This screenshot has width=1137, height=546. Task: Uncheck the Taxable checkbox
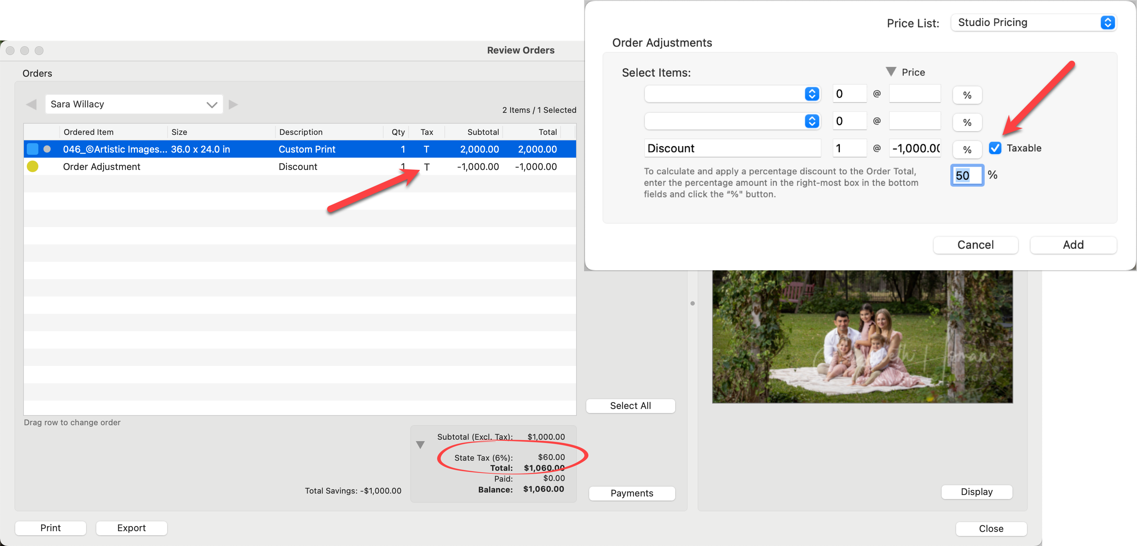(x=995, y=148)
